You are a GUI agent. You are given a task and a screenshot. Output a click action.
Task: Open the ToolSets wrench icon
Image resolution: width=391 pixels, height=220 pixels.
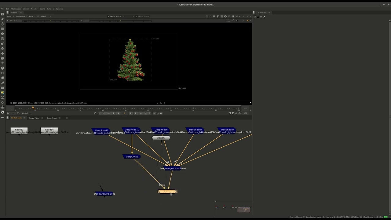point(2,83)
